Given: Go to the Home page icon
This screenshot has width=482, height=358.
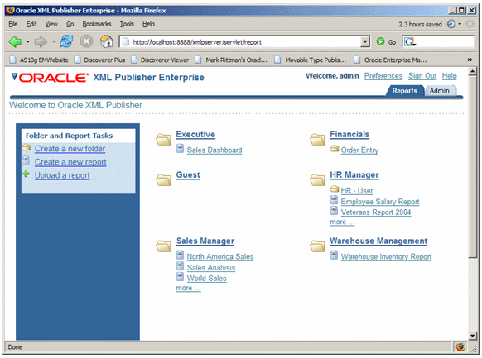Looking at the screenshot, I should point(107,41).
